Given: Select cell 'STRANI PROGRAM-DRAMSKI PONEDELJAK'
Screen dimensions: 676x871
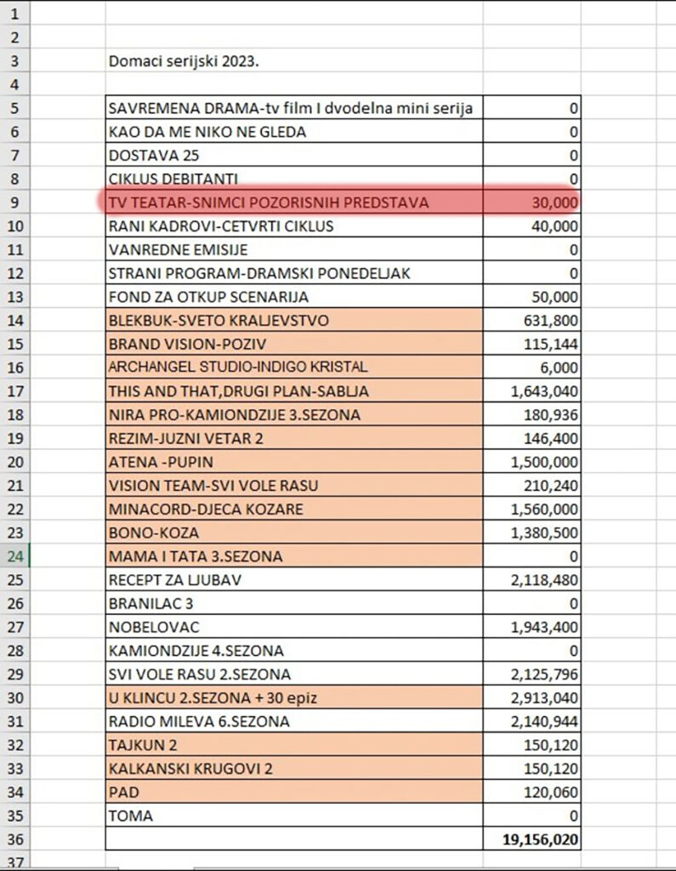Looking at the screenshot, I should tap(294, 273).
